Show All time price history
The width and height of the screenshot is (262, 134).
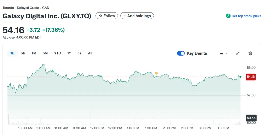90,53
